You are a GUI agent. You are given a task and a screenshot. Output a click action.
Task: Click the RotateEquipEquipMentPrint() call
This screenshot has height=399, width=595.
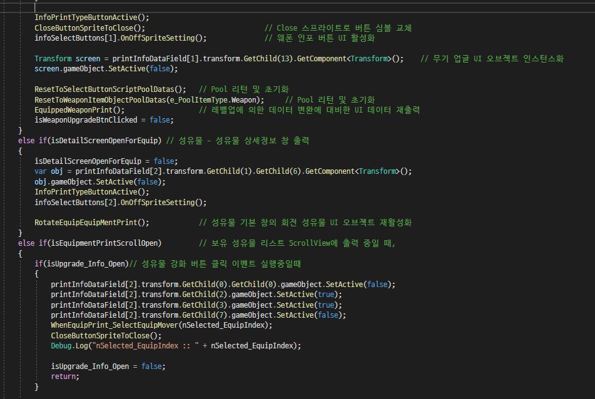click(92, 223)
